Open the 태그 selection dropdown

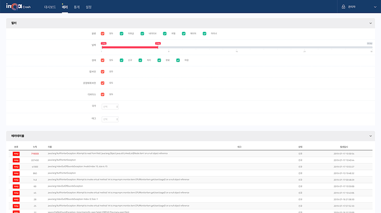pos(110,119)
